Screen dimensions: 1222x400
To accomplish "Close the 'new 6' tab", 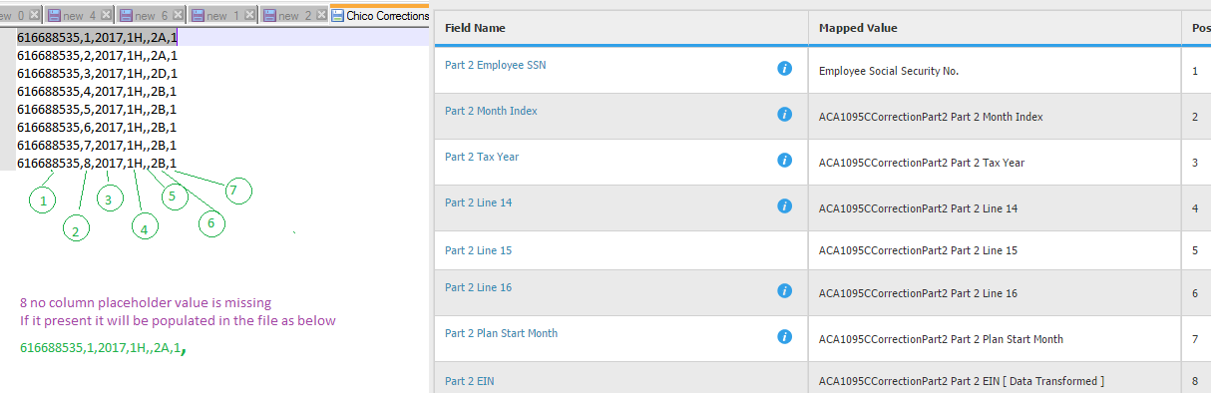I will (x=179, y=15).
